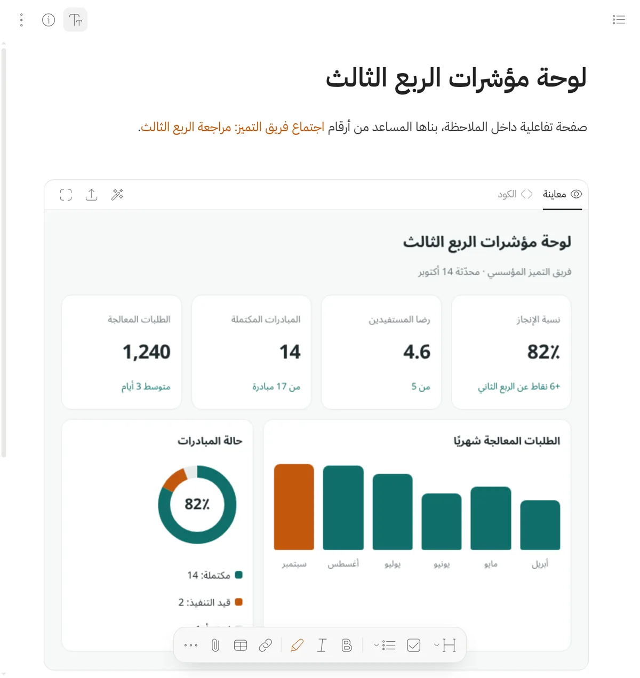Toggle italic formatting

point(322,645)
